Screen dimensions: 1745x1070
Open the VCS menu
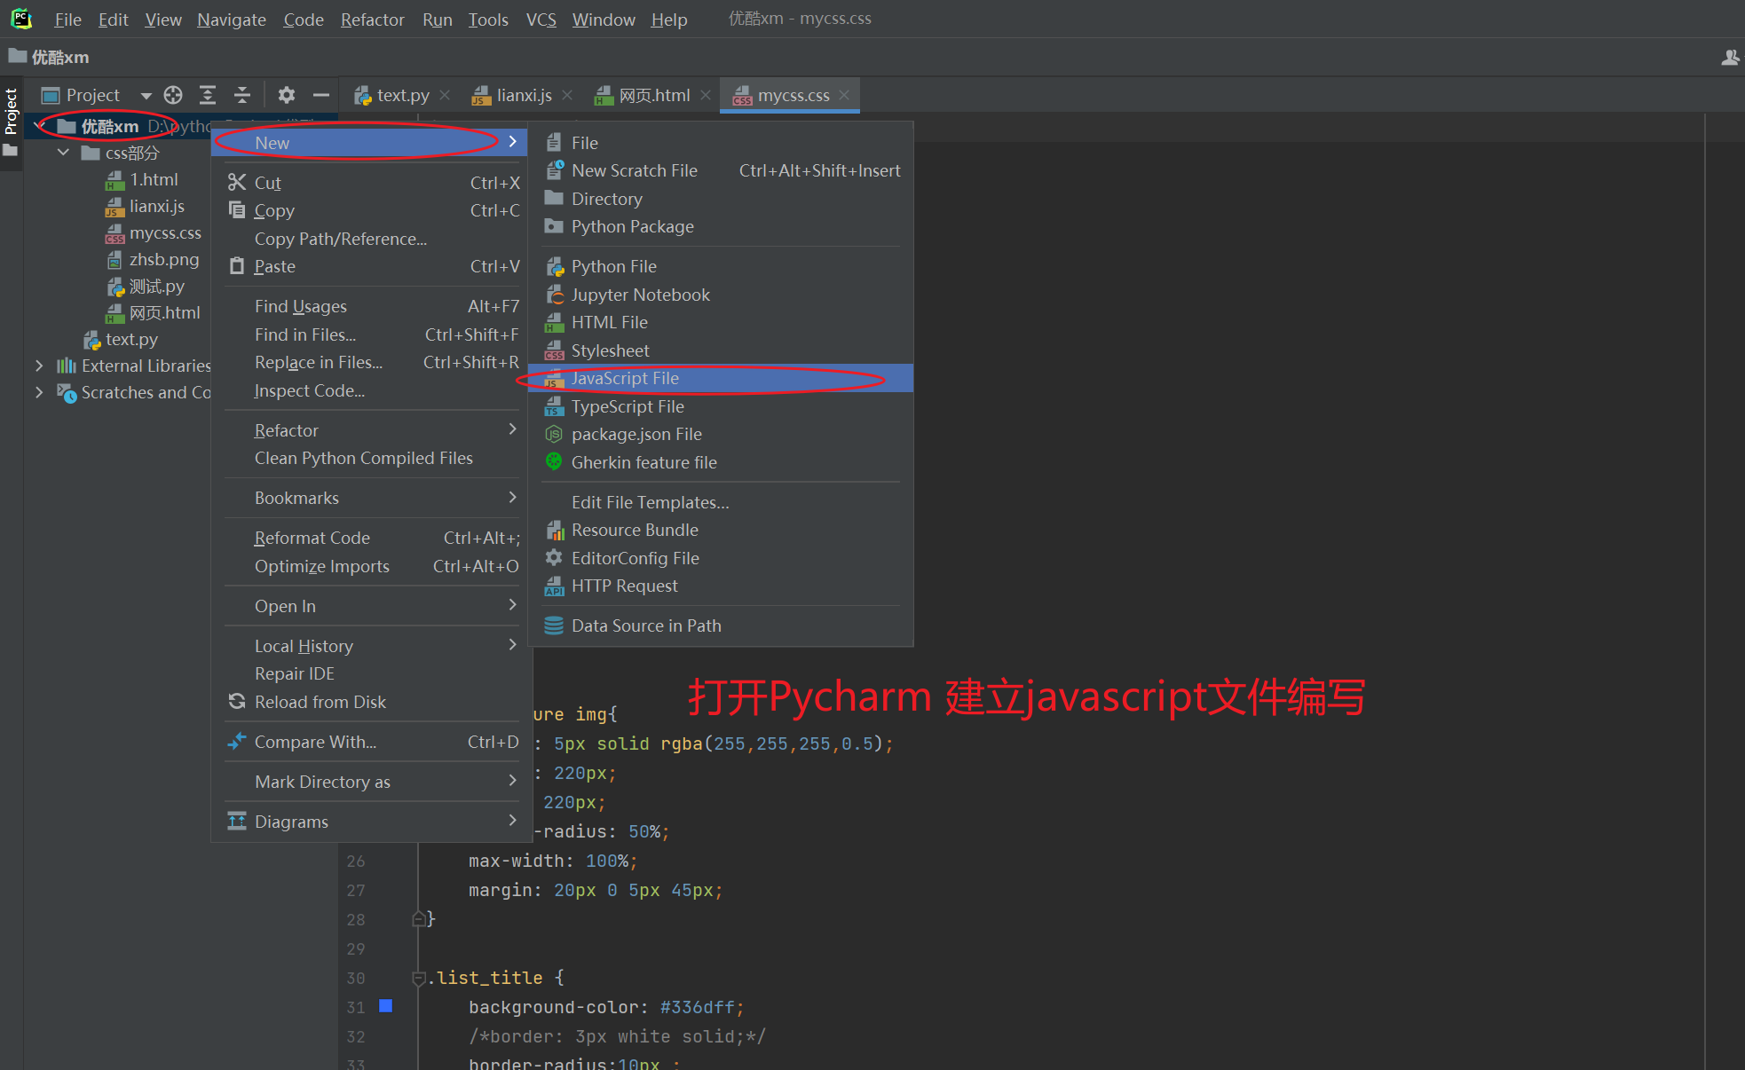pos(541,20)
